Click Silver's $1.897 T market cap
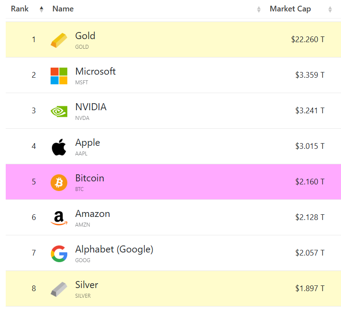341x310 pixels. [310, 288]
